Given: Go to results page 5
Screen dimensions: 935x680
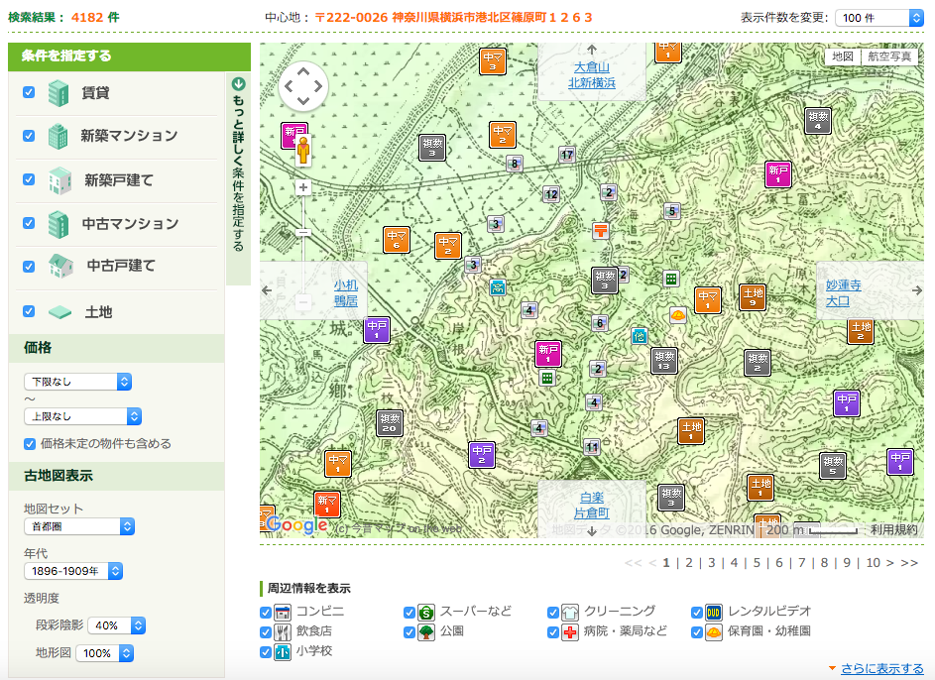Looking at the screenshot, I should 757,563.
